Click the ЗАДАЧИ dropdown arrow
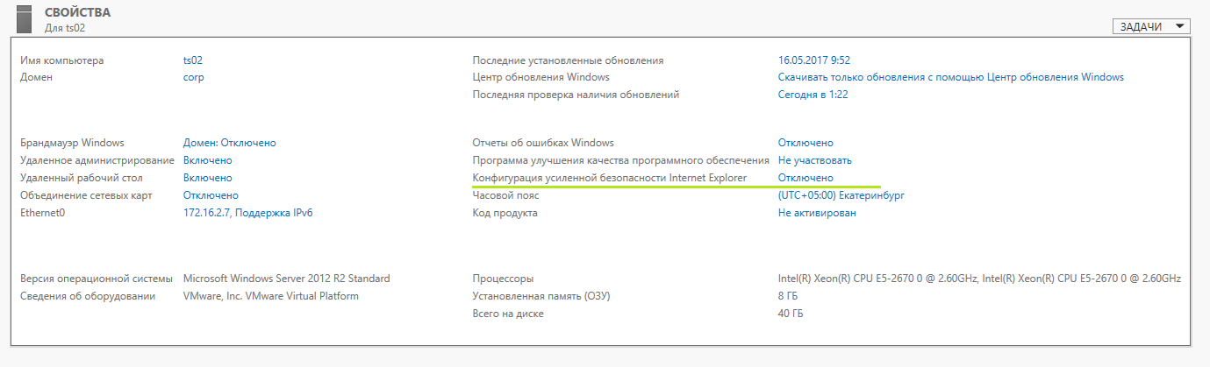 [x=1180, y=26]
